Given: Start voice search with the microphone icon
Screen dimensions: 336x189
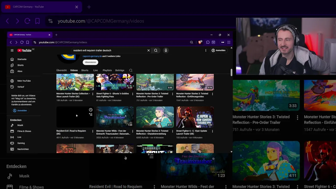Looking at the screenshot, I should 166,50.
